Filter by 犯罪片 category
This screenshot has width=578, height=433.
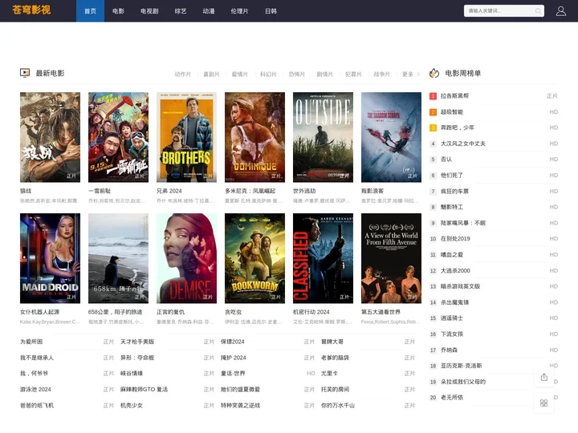point(353,75)
